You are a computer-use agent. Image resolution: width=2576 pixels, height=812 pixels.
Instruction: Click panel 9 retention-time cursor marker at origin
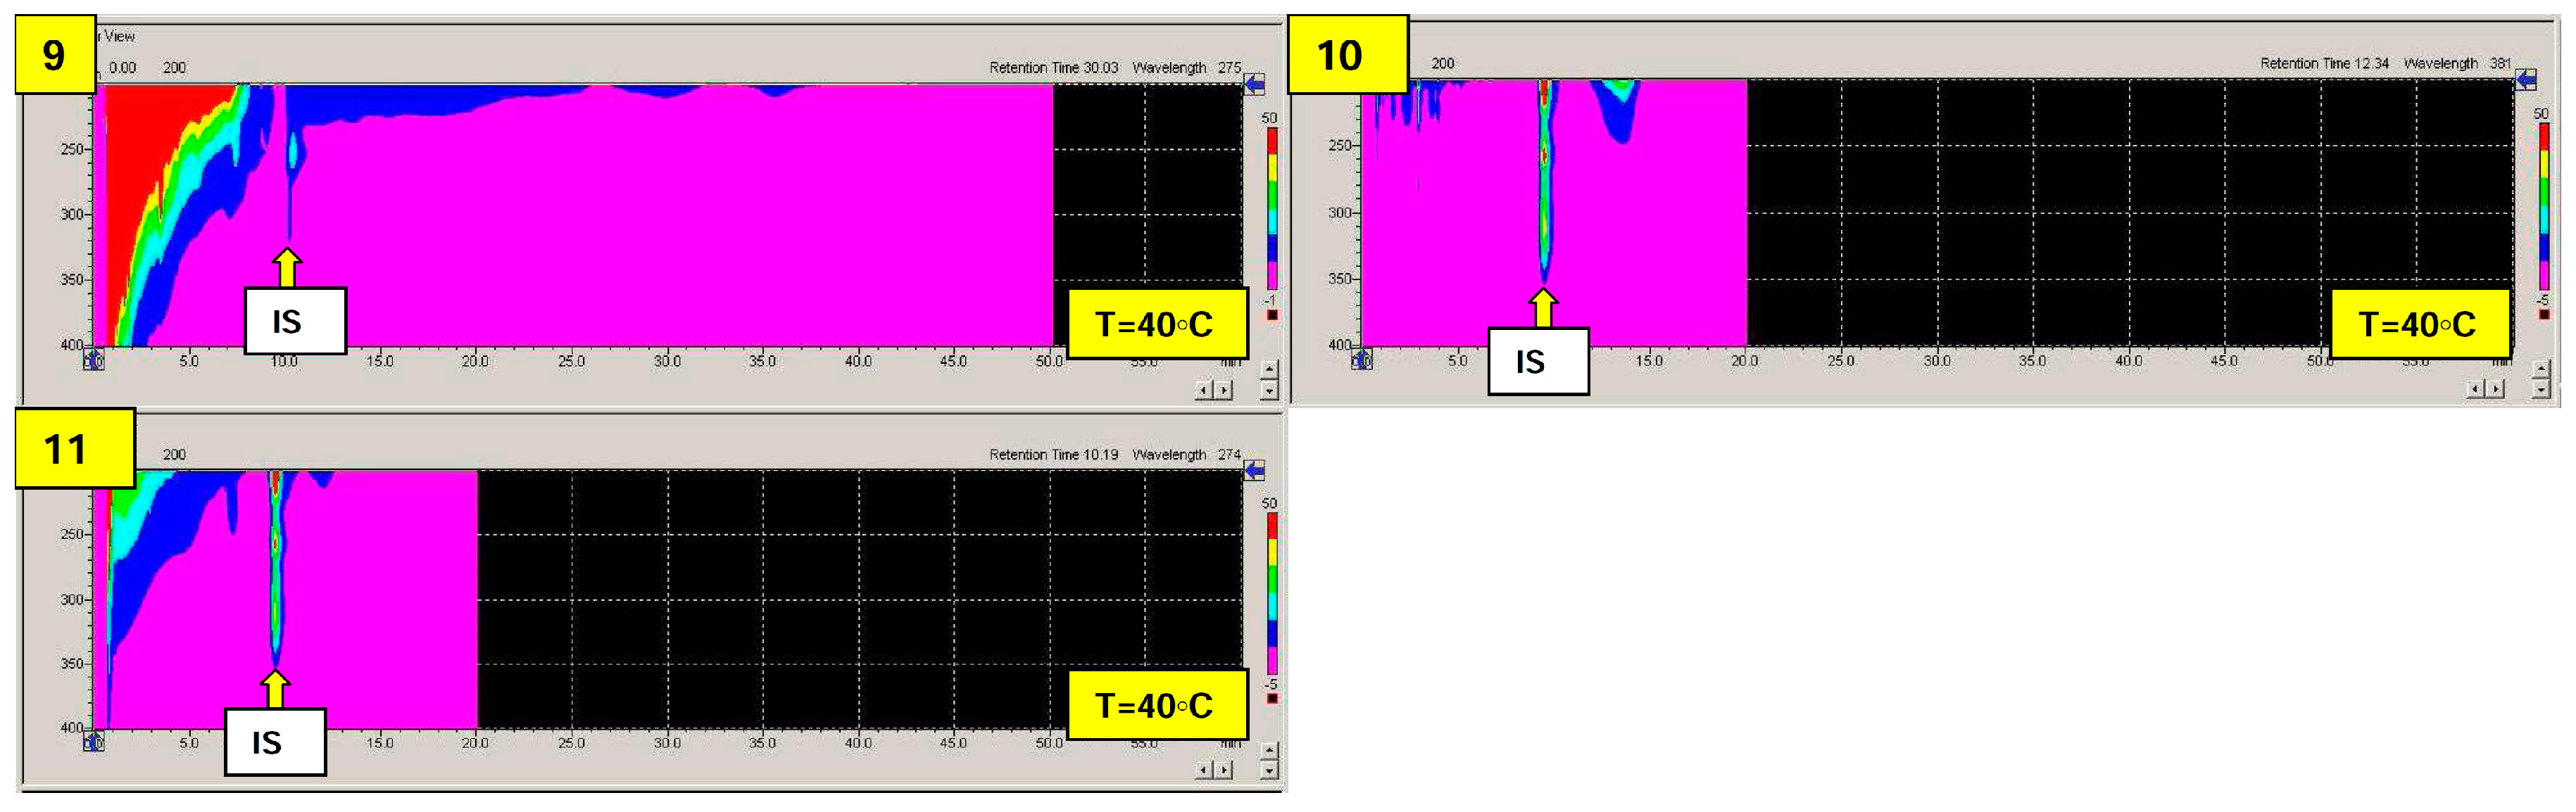pyautogui.click(x=93, y=360)
